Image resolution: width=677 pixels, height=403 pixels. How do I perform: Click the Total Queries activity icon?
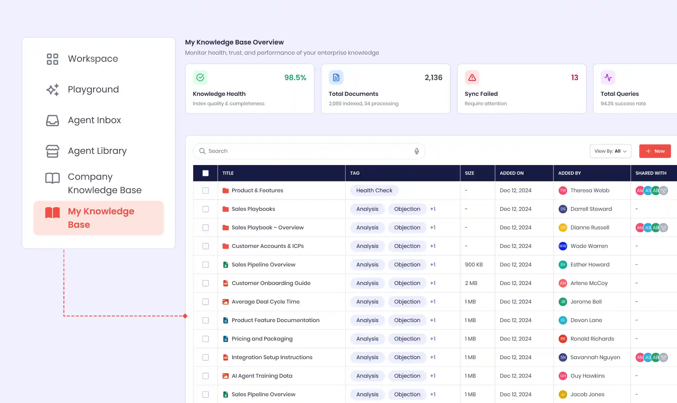pyautogui.click(x=608, y=77)
